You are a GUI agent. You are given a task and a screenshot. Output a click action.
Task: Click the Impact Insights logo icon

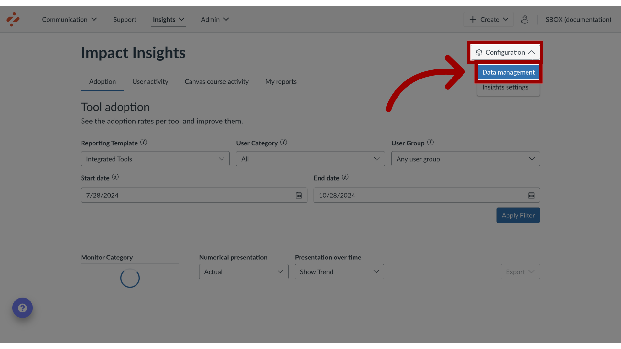13,19
